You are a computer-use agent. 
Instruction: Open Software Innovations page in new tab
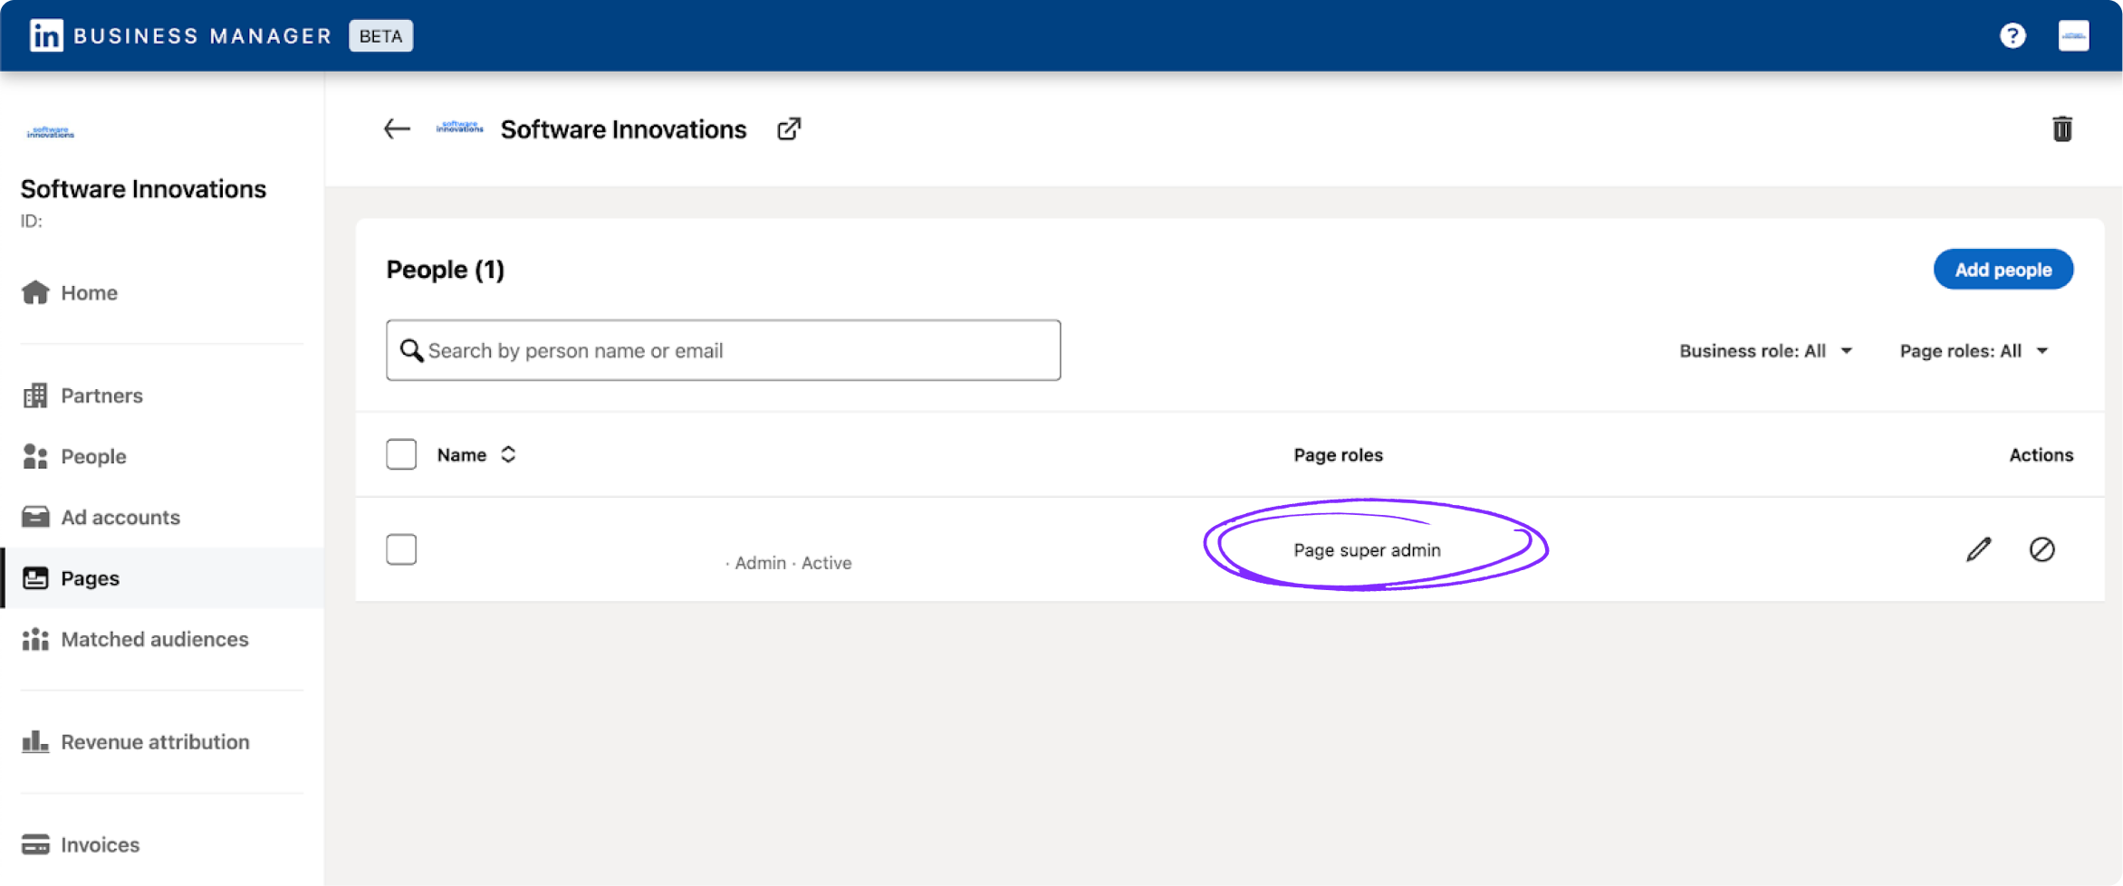[x=788, y=129]
